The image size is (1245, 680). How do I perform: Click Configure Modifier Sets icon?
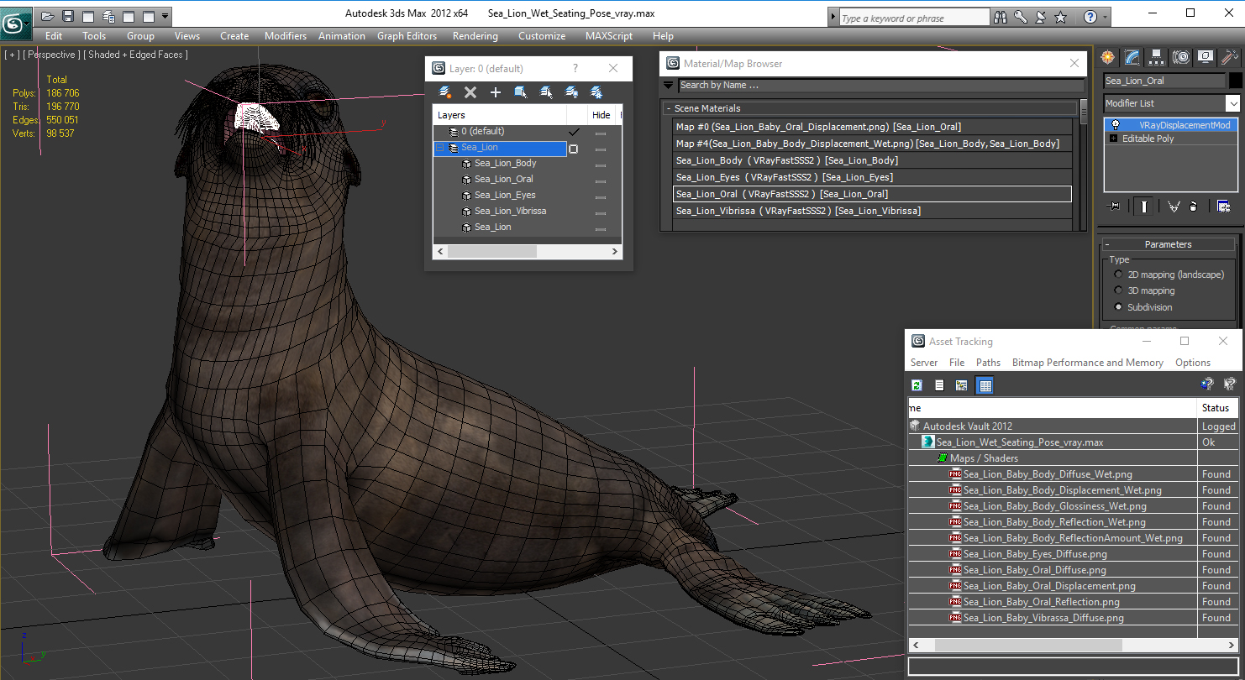pyautogui.click(x=1223, y=206)
